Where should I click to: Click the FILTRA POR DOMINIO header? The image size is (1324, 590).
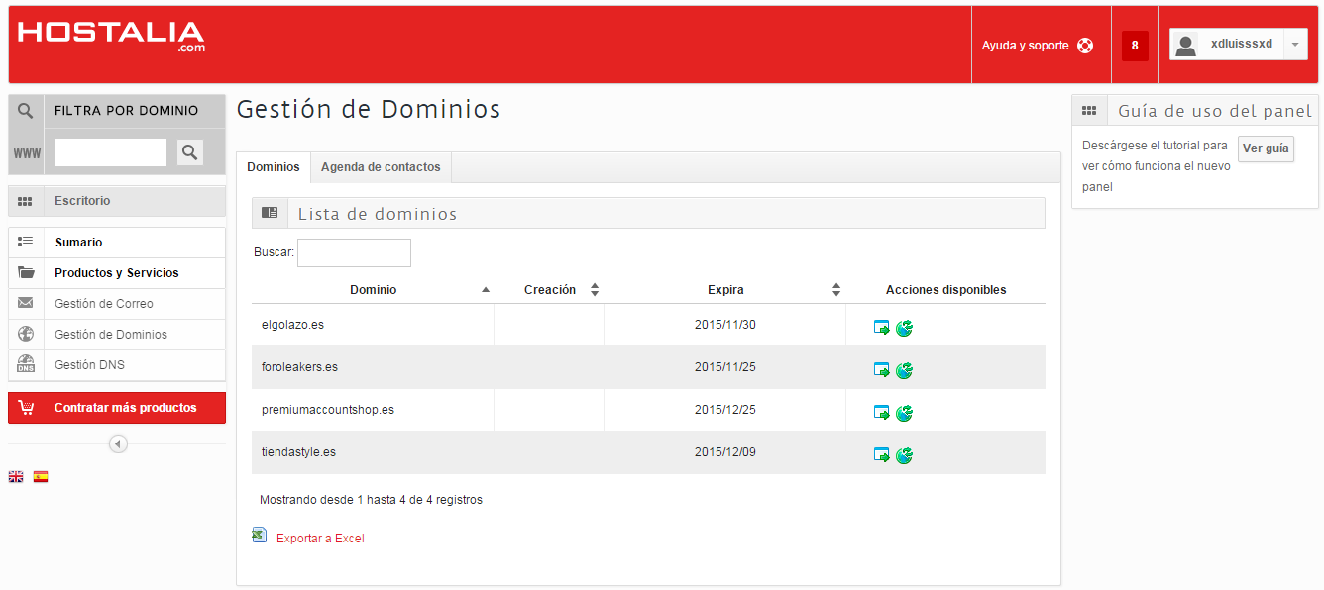[x=127, y=111]
